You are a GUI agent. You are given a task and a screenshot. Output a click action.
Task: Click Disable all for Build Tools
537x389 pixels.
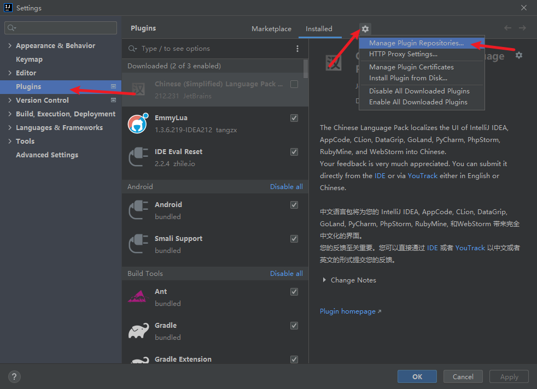tap(287, 273)
